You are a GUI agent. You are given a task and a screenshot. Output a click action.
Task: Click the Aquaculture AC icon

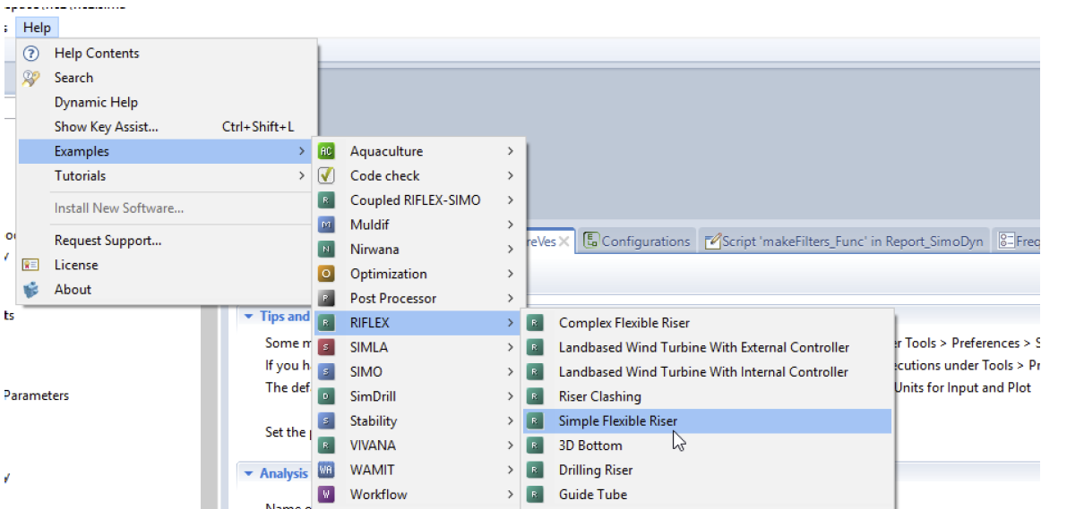pyautogui.click(x=327, y=151)
